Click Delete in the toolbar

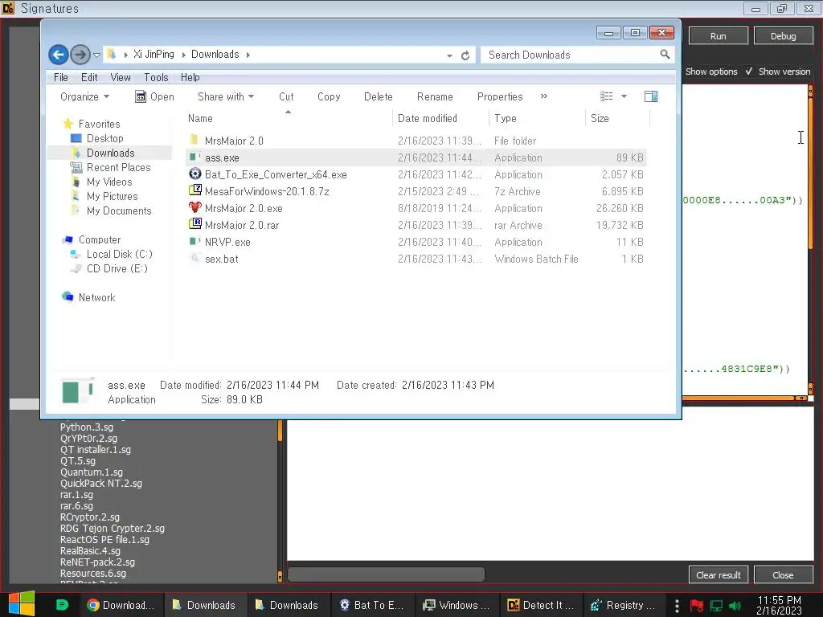click(379, 96)
